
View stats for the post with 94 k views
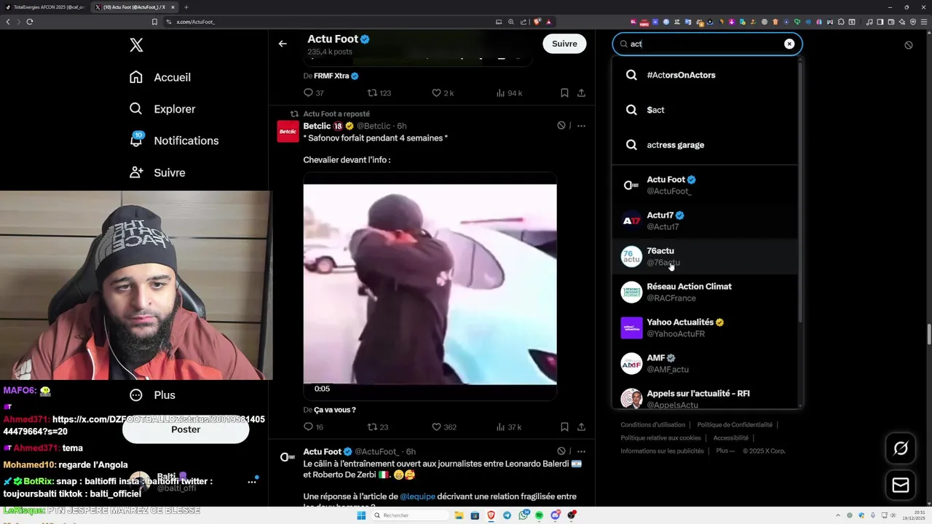[x=509, y=93]
